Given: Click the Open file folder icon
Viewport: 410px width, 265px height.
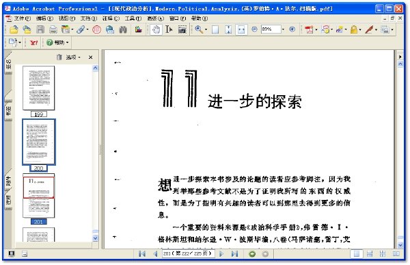Looking at the screenshot, I should [14, 29].
